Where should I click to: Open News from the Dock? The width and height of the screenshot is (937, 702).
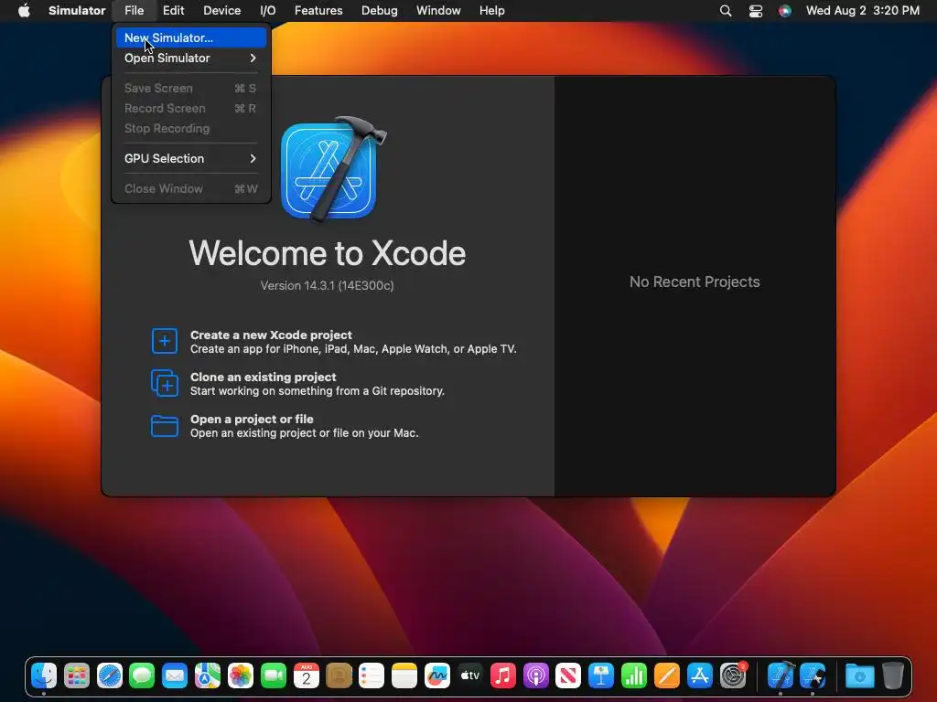[x=567, y=675]
